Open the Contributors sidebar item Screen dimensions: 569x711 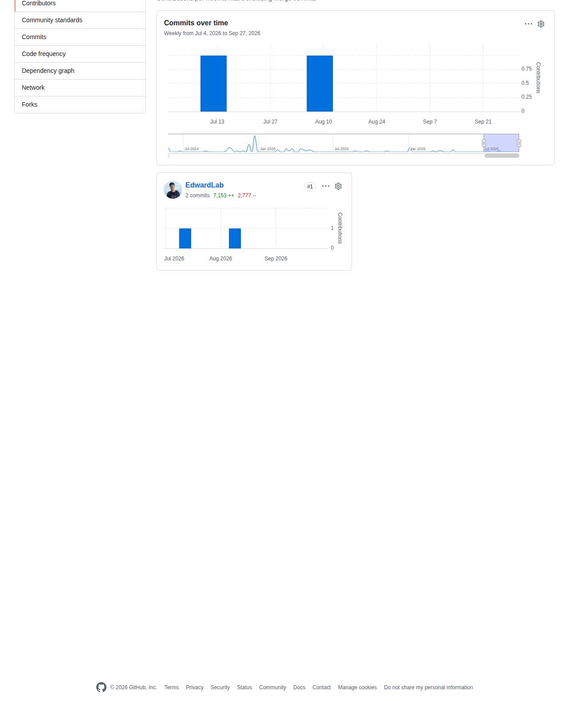80,4
